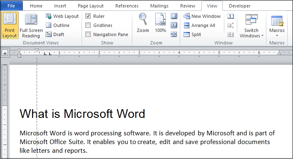
Task: Click Reset Window Position icon
Action: 231,34
